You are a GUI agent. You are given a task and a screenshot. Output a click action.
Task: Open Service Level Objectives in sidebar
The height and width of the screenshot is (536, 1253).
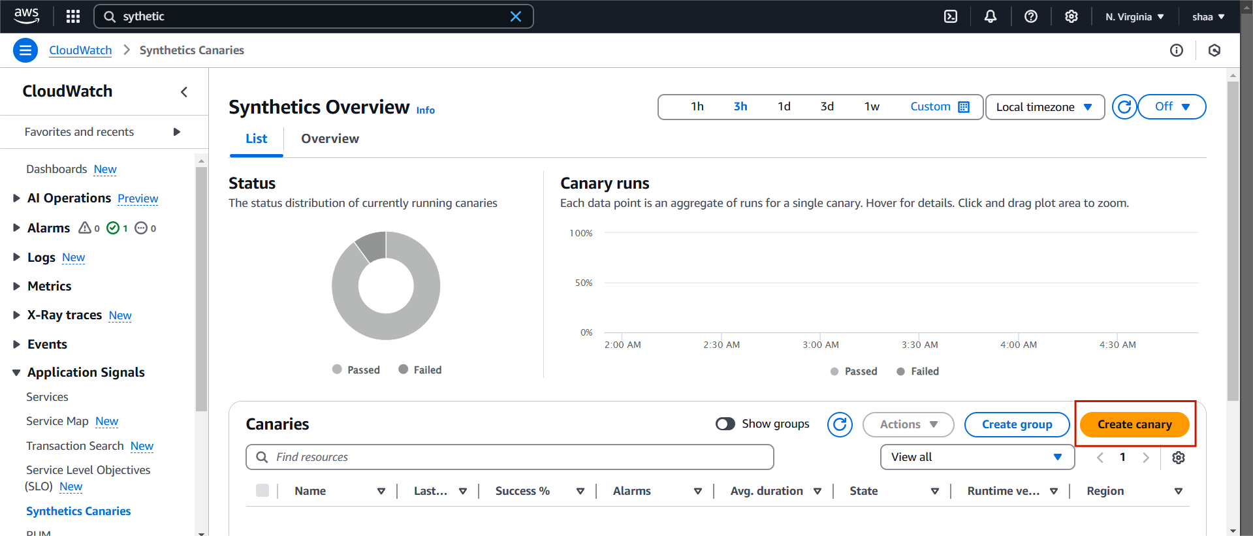point(87,478)
